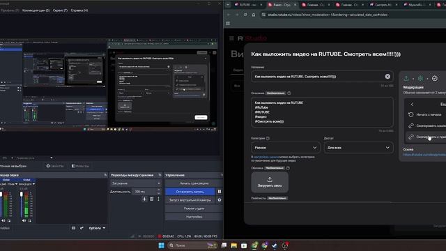The image size is (446, 251).
Task: Pause recording in OBS
Action: [x=220, y=192]
